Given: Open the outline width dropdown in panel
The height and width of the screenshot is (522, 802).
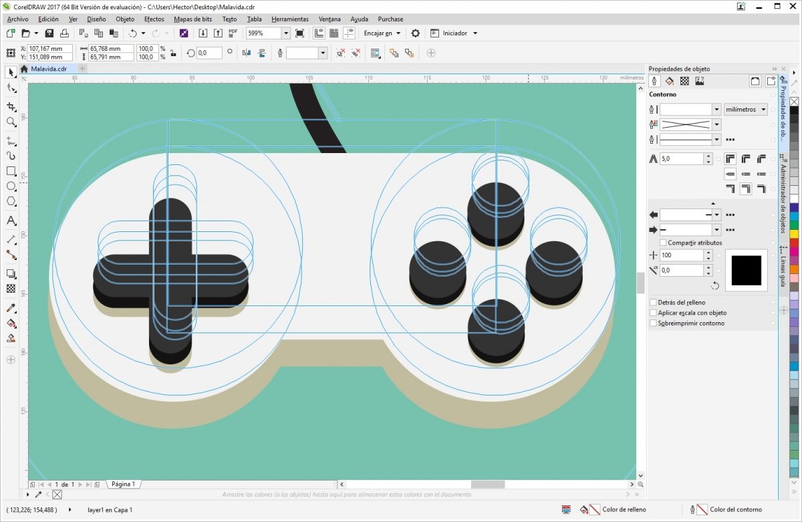Looking at the screenshot, I should tap(716, 109).
